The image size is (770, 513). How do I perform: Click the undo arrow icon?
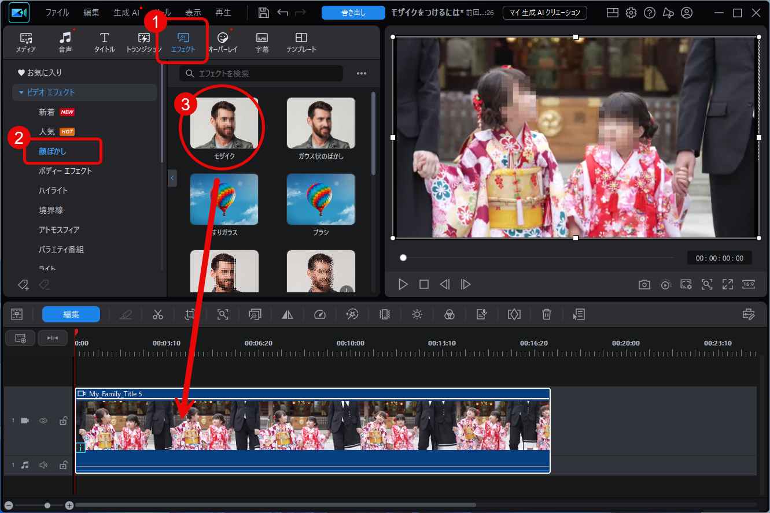click(282, 13)
